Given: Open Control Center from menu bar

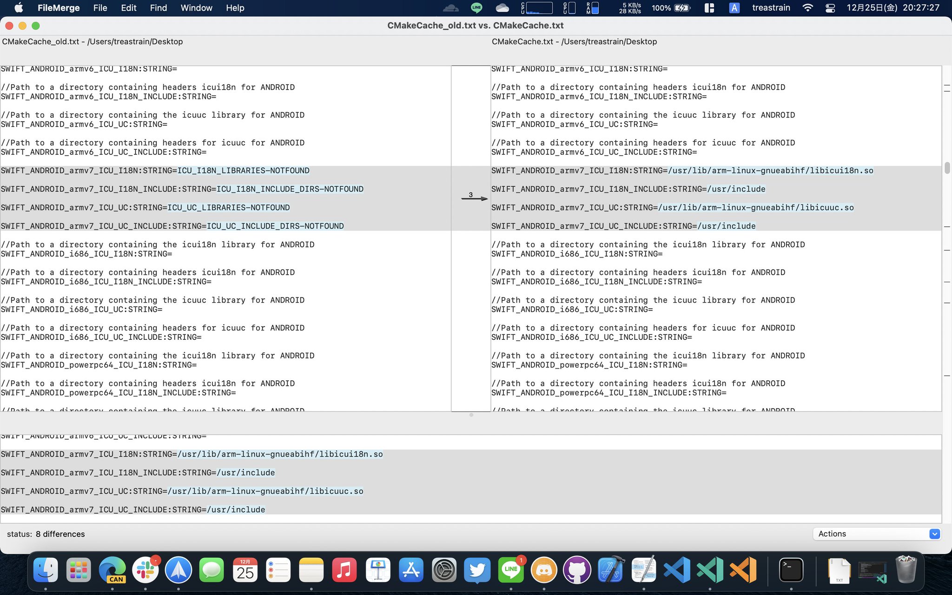Looking at the screenshot, I should pos(830,8).
